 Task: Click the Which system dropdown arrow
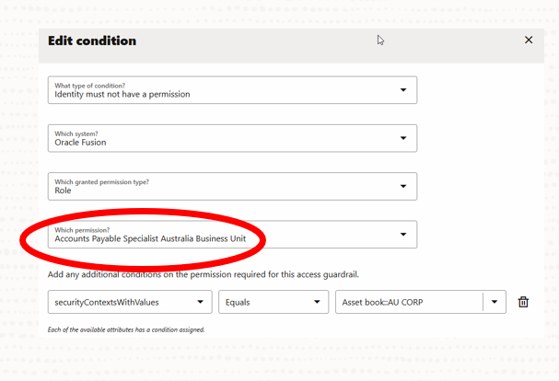click(x=403, y=138)
